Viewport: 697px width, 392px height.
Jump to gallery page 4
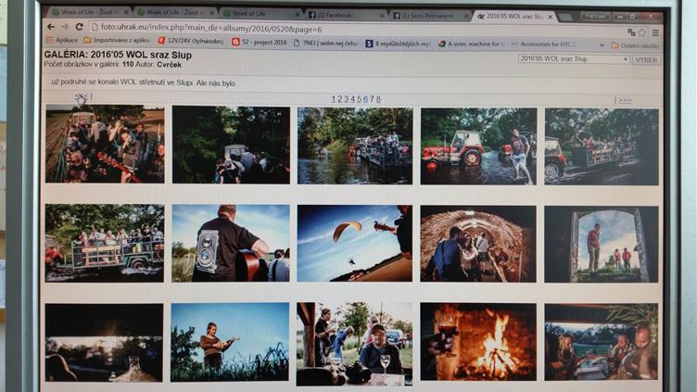click(352, 99)
